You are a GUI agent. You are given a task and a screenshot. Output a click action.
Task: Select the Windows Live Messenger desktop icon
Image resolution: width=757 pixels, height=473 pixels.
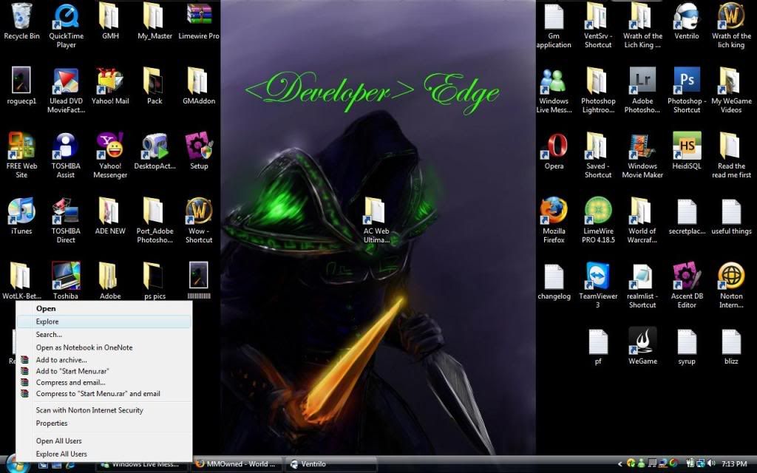click(554, 81)
